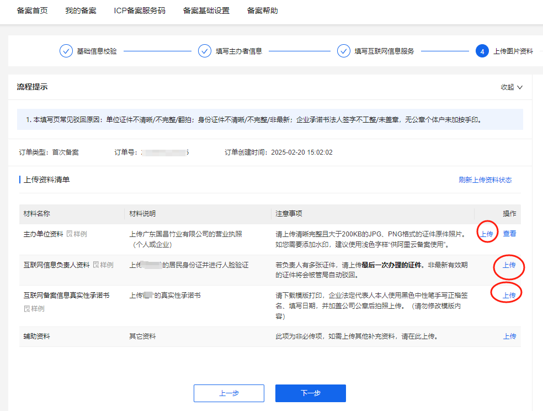Switch to 我的备案 menu tab
The height and width of the screenshot is (411, 543).
pos(81,10)
